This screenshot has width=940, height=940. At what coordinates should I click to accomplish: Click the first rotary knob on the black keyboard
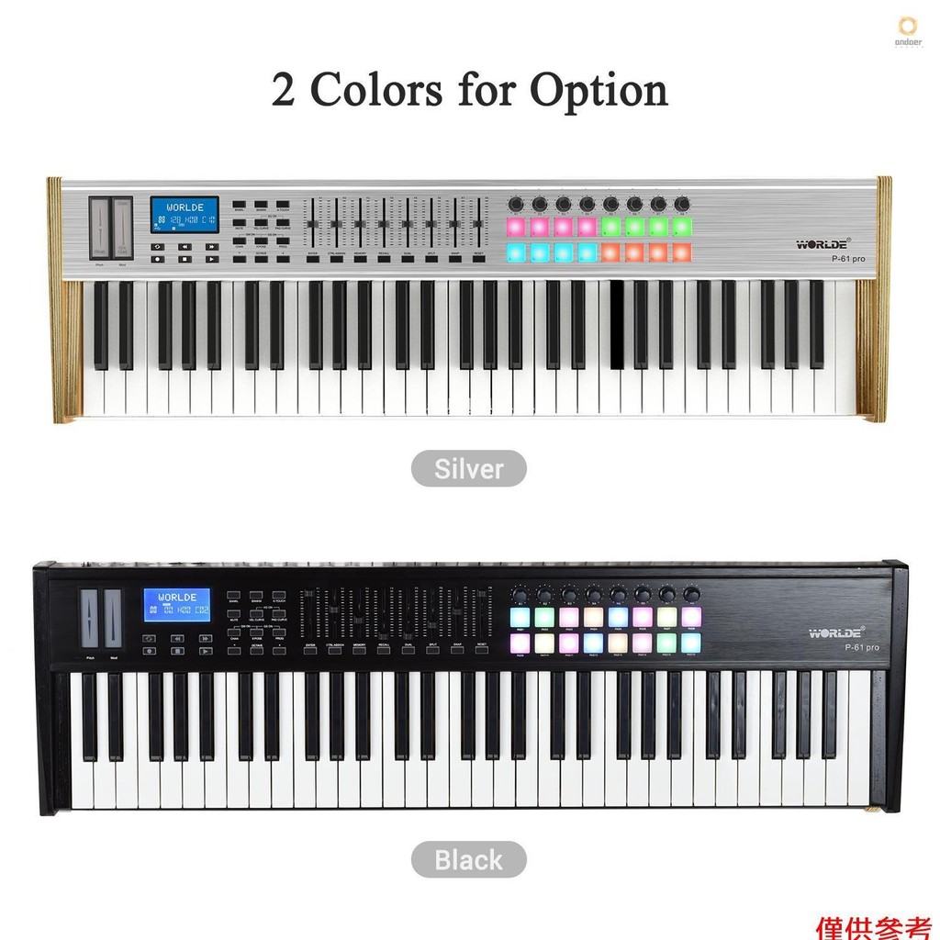[520, 595]
